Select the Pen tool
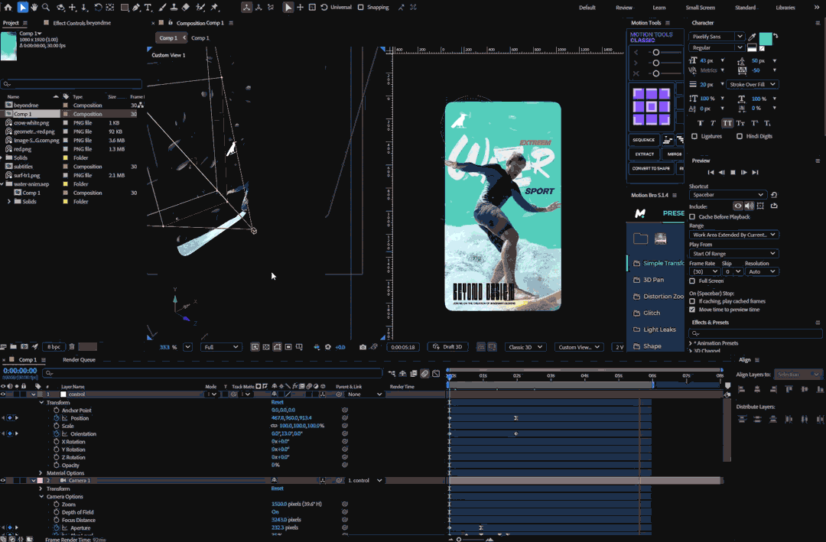The image size is (826, 542). (135, 7)
